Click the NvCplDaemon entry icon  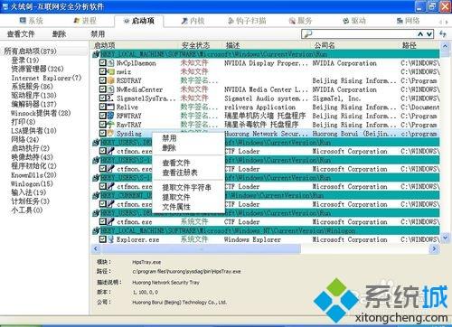[x=111, y=63]
